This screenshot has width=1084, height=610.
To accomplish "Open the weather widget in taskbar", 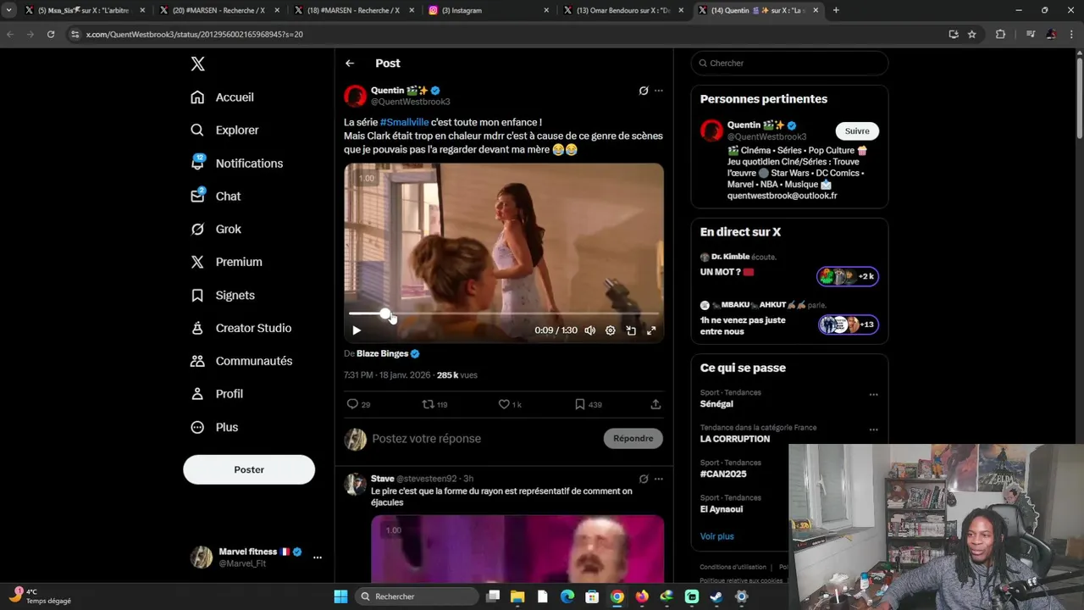I will click(x=41, y=596).
